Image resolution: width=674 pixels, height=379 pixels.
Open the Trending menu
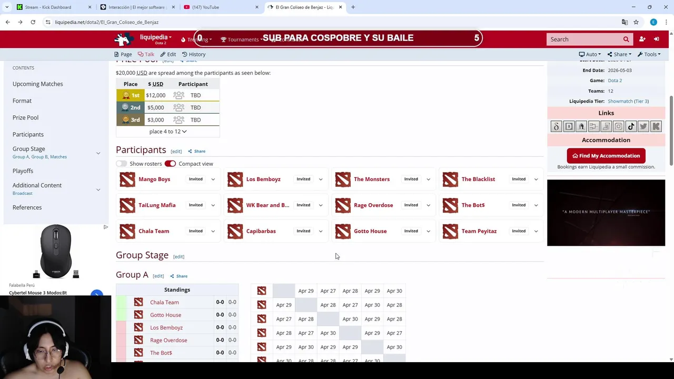pyautogui.click(x=196, y=39)
